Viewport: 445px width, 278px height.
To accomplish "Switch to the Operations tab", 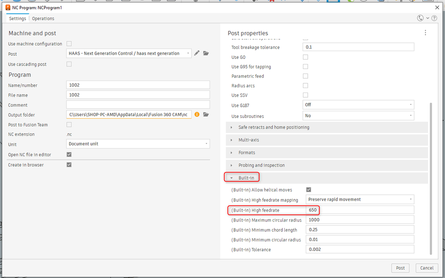I will tap(43, 18).
